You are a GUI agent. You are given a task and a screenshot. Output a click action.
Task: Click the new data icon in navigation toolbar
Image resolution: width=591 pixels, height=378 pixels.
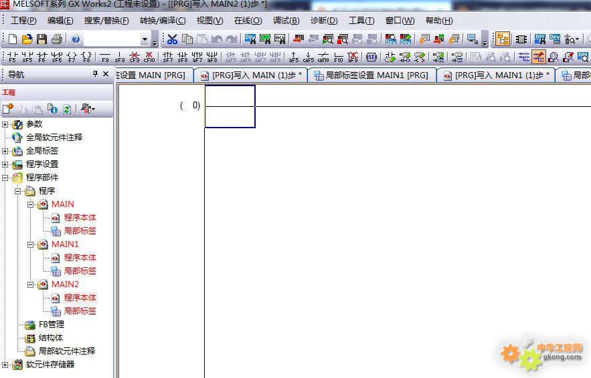pyautogui.click(x=8, y=109)
